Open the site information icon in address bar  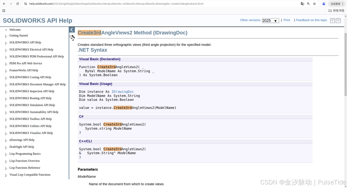(25, 4)
